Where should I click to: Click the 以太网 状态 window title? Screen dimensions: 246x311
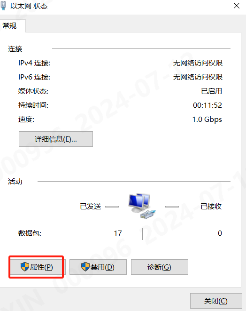[x=29, y=6]
